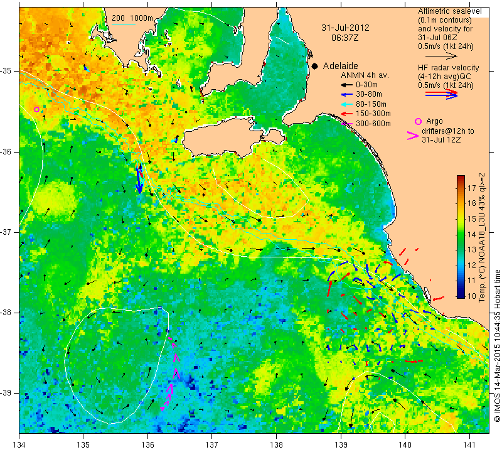
Task: Click the 'Argo' legend label
Action: click(434, 121)
